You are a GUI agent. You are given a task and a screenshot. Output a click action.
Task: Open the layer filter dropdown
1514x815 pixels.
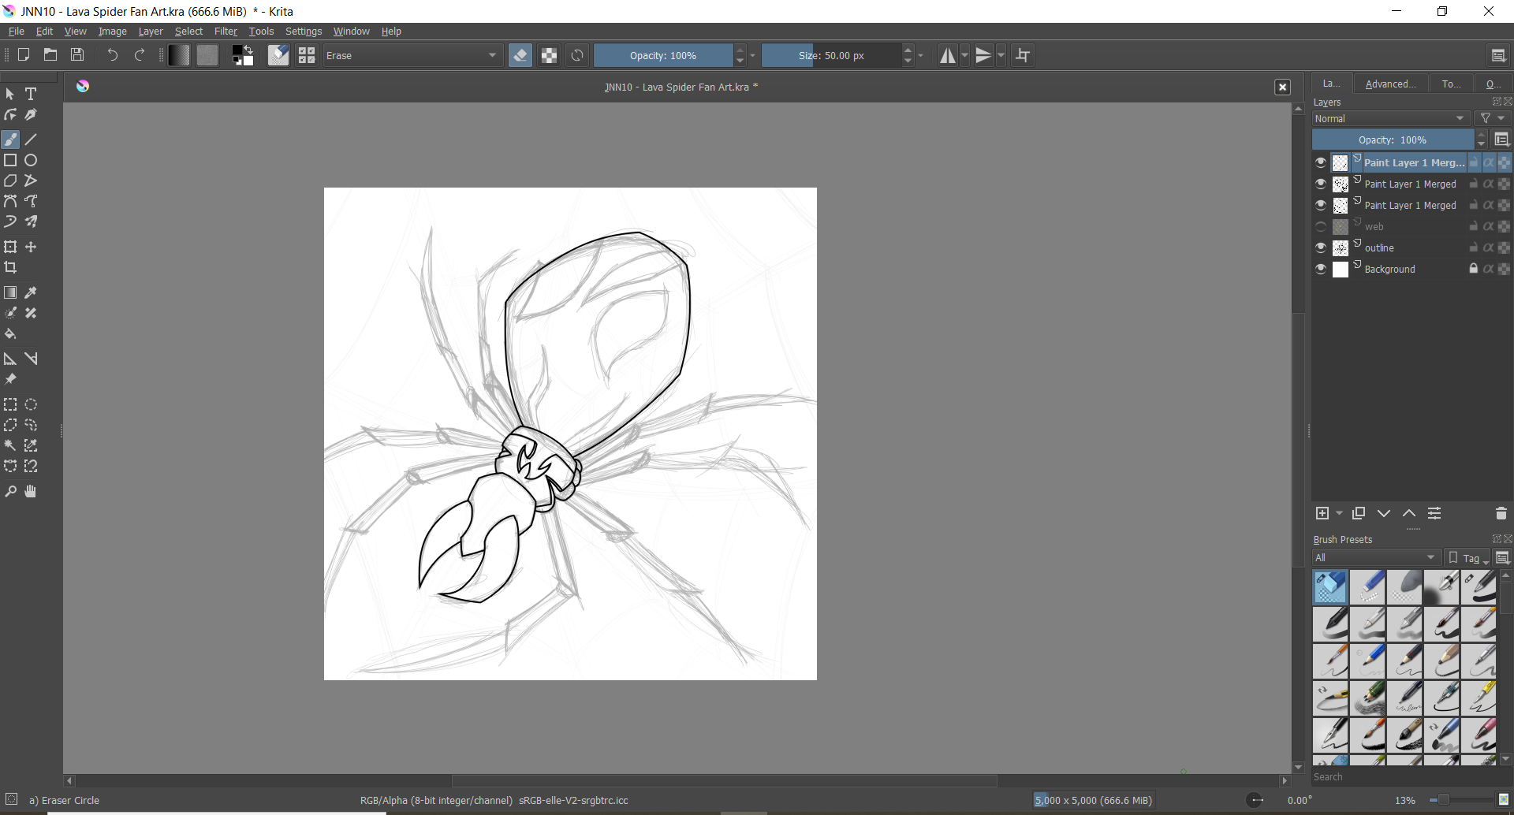pyautogui.click(x=1493, y=118)
